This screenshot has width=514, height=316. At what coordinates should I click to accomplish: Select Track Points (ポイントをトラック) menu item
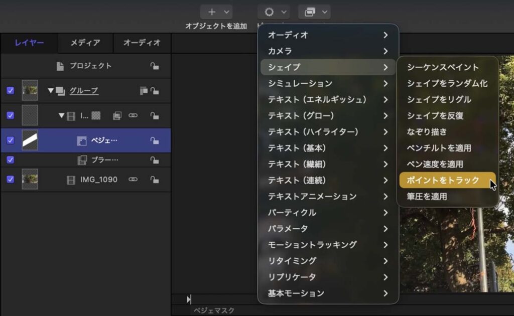tap(443, 180)
